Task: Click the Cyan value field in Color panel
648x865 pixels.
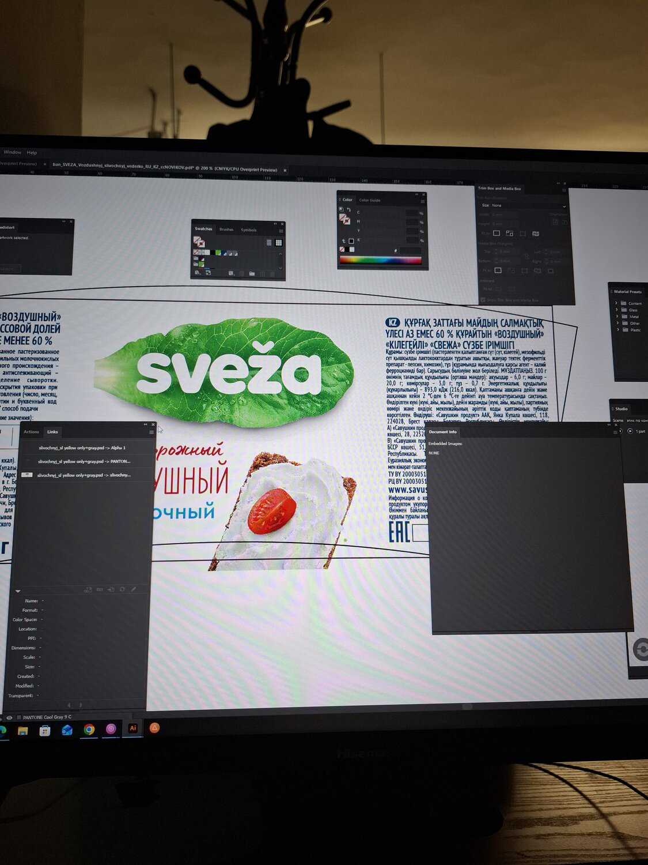Action: [x=411, y=213]
